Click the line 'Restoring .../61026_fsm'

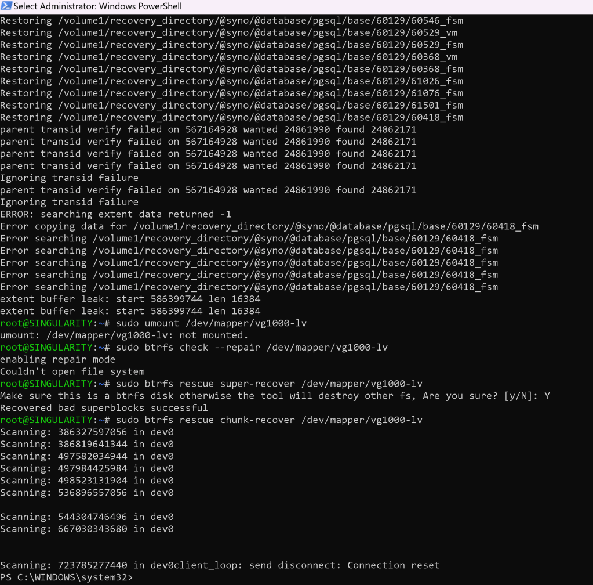click(x=231, y=81)
